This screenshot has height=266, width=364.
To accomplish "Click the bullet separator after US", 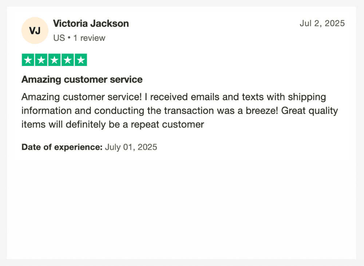I will click(x=69, y=38).
